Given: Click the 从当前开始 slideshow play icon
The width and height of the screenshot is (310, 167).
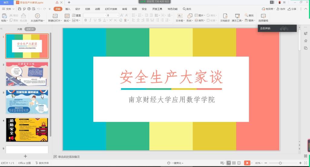Looking at the screenshot, I should click(37, 15).
